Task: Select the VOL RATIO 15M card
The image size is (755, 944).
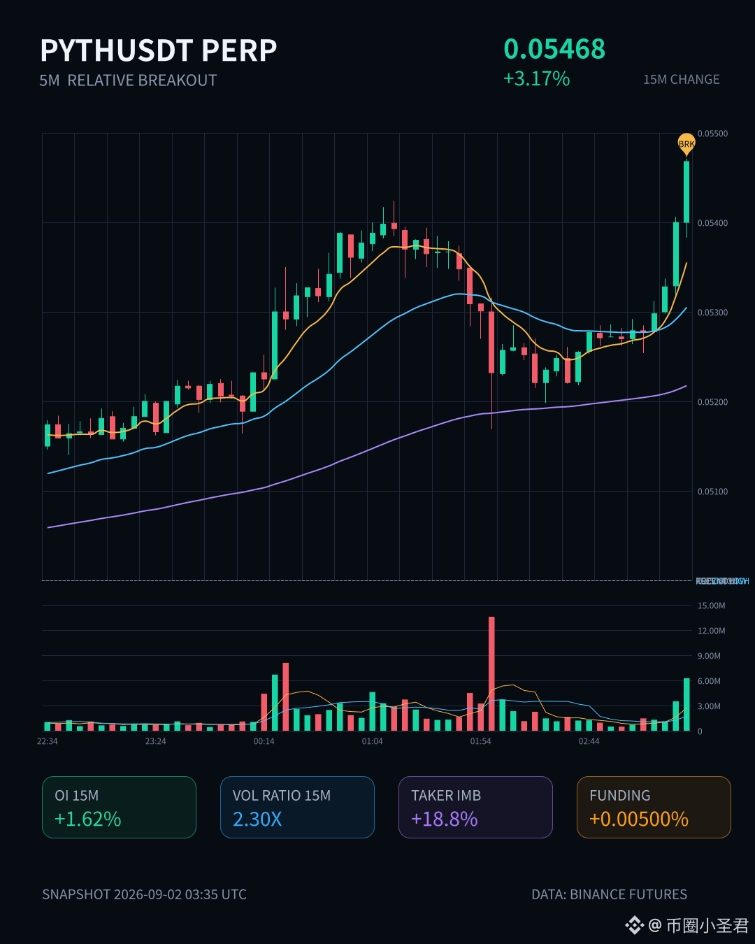Action: point(297,807)
